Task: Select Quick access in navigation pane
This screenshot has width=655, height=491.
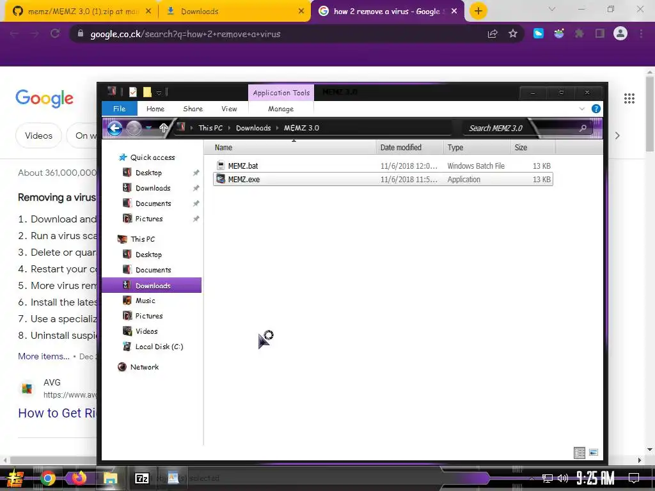Action: [x=152, y=157]
